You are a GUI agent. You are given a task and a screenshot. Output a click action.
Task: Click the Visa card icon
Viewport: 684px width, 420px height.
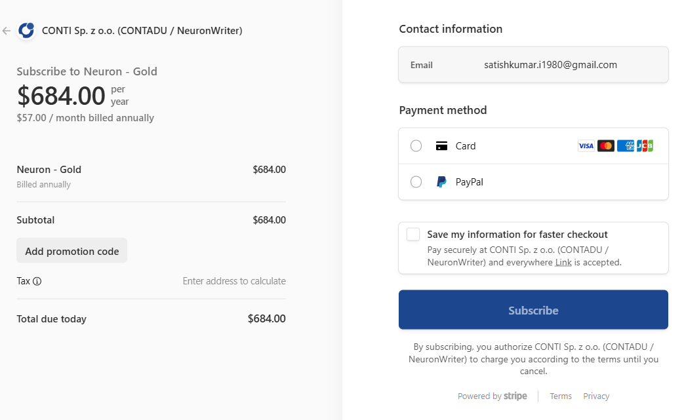pyautogui.click(x=586, y=145)
